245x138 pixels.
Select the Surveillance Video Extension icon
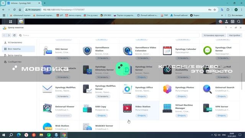(127, 51)
